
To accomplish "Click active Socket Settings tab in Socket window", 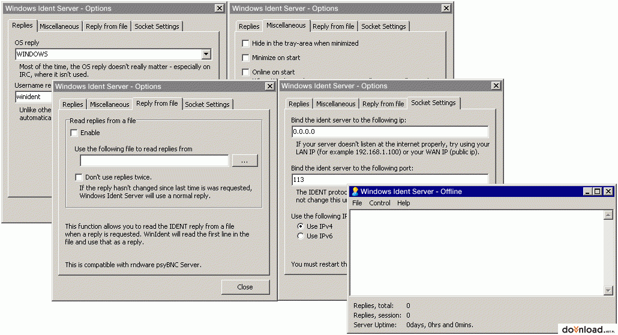I will (x=434, y=103).
